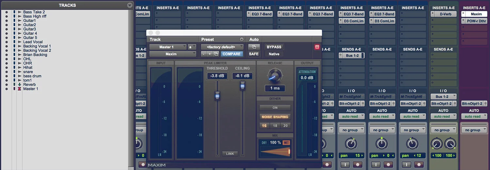Click the COMPARE button
The image size is (490, 170).
(x=232, y=54)
